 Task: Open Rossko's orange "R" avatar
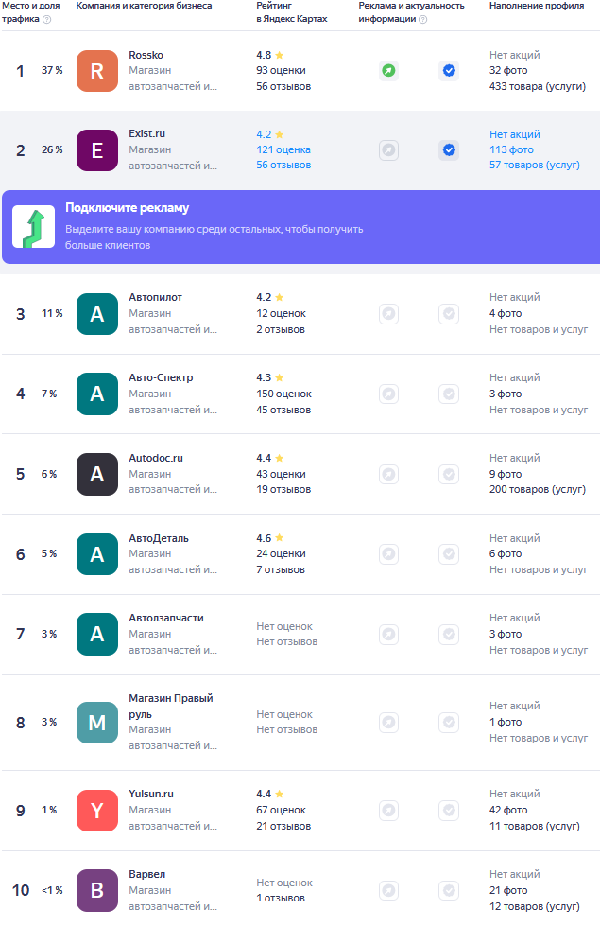tap(97, 71)
